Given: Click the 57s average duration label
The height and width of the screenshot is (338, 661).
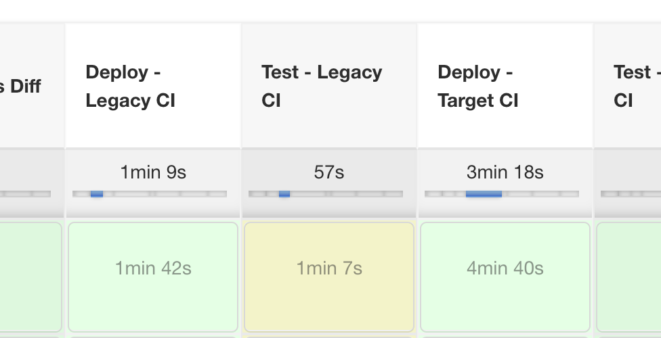Looking at the screenshot, I should click(x=329, y=172).
